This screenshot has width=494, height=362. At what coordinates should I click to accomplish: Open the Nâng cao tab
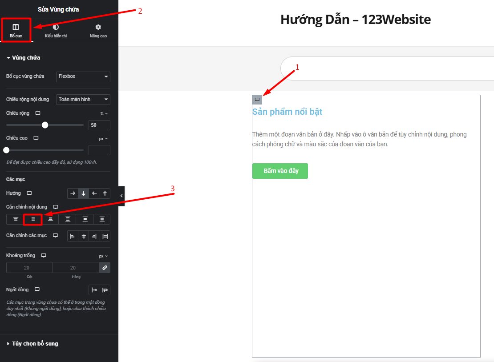coord(98,31)
